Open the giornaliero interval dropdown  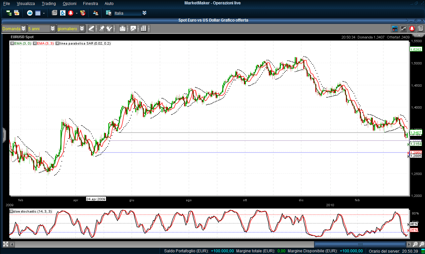pos(82,29)
